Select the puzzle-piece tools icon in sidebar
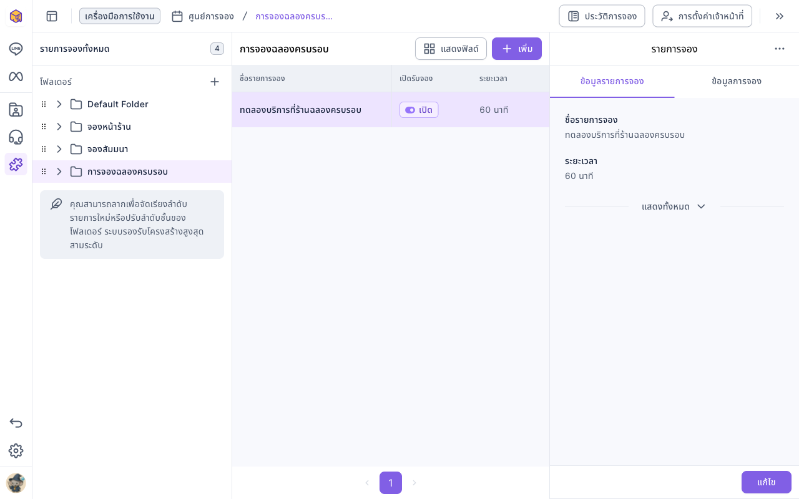The width and height of the screenshot is (799, 499). (16, 164)
